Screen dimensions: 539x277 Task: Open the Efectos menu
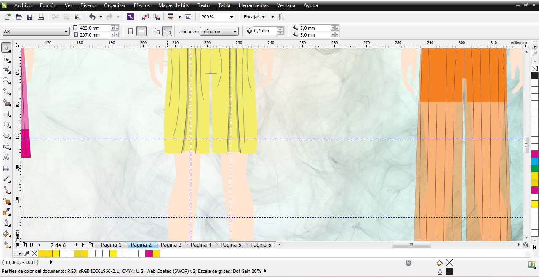(x=142, y=5)
